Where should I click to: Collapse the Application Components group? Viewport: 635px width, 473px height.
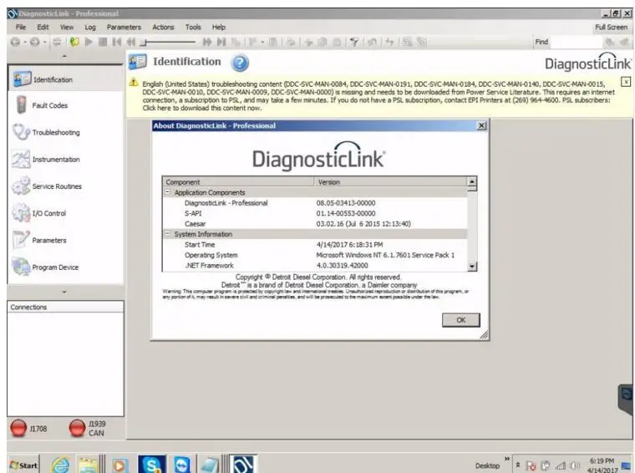click(x=167, y=192)
